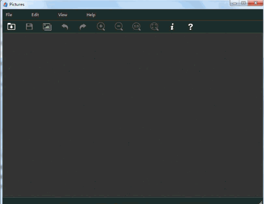Zoom in with the plus magnifier
The height and width of the screenshot is (204, 264).
point(101,27)
